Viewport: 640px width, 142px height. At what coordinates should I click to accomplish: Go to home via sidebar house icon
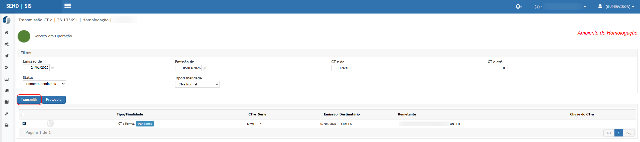pyautogui.click(x=7, y=33)
